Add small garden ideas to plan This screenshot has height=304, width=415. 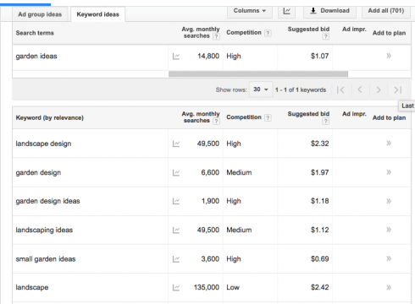(389, 258)
